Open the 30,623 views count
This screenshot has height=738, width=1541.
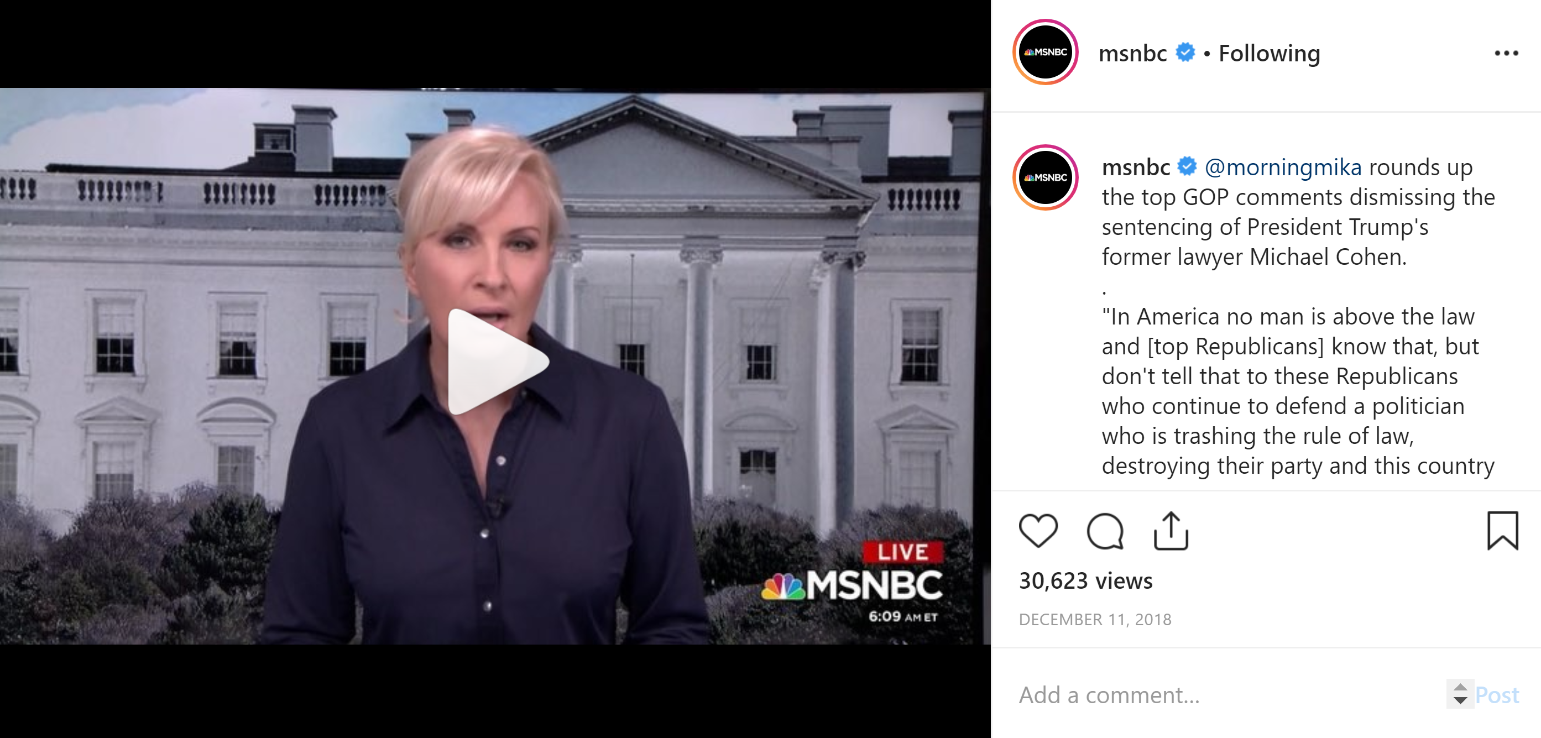(1086, 580)
